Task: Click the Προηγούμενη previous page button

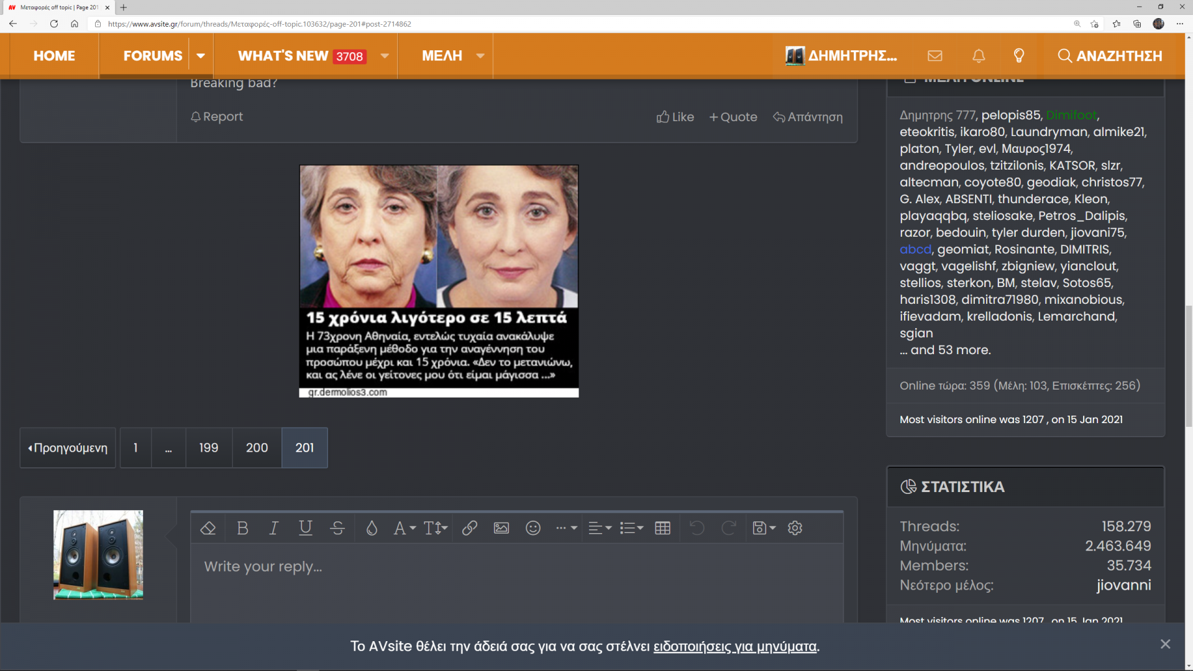Action: tap(68, 448)
